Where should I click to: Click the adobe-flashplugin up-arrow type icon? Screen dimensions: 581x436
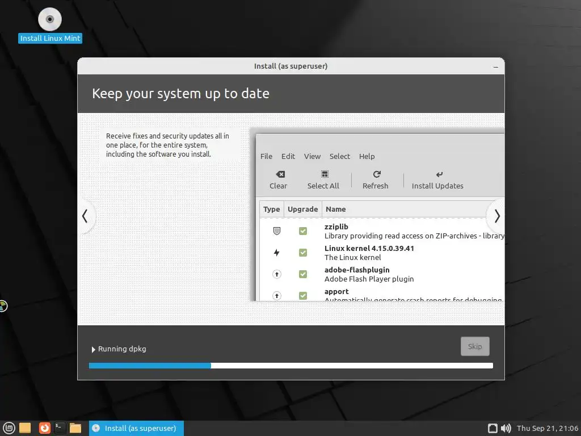[277, 274]
